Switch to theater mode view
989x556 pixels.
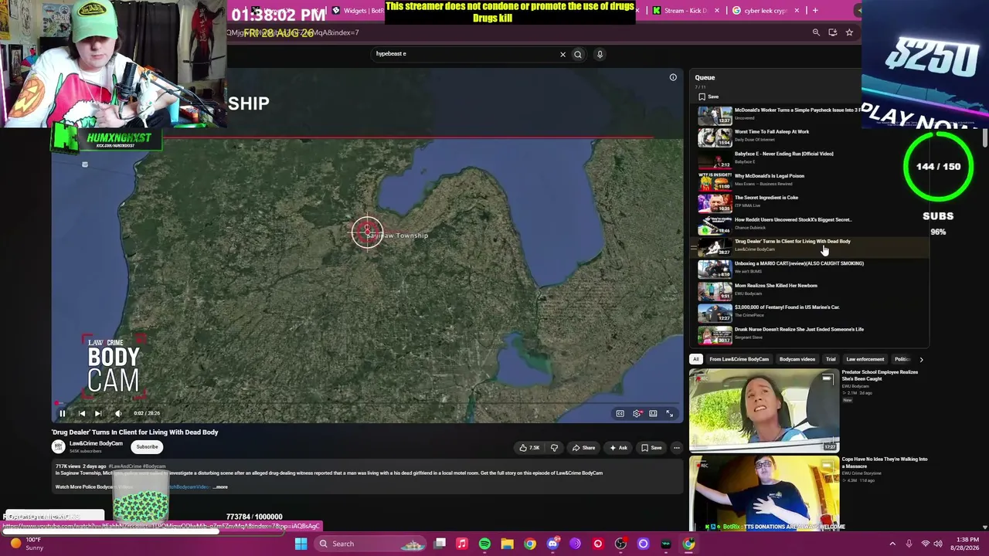point(653,413)
